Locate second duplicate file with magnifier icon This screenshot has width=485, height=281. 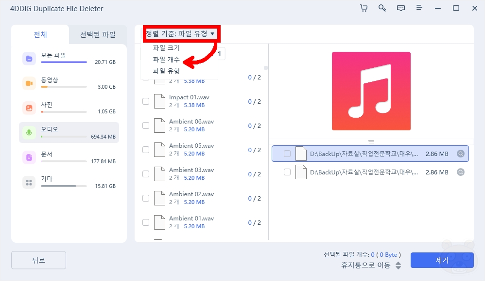461,172
